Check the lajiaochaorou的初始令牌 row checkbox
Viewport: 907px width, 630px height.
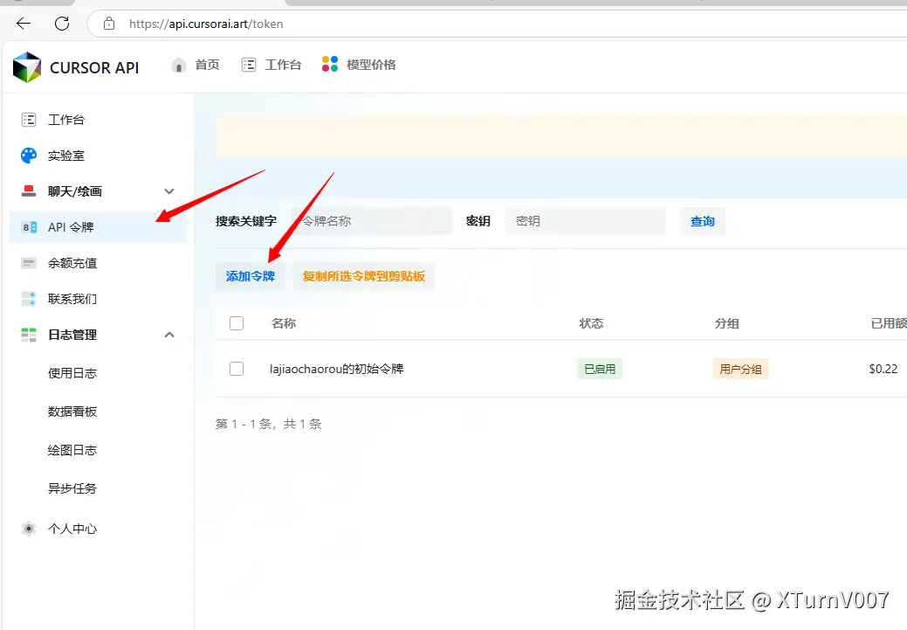(236, 368)
